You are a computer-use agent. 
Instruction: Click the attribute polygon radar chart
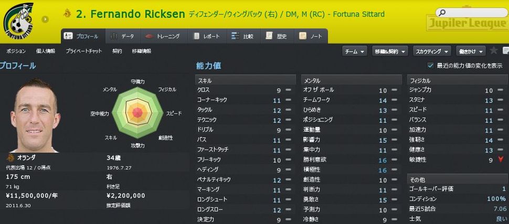pos(137,113)
